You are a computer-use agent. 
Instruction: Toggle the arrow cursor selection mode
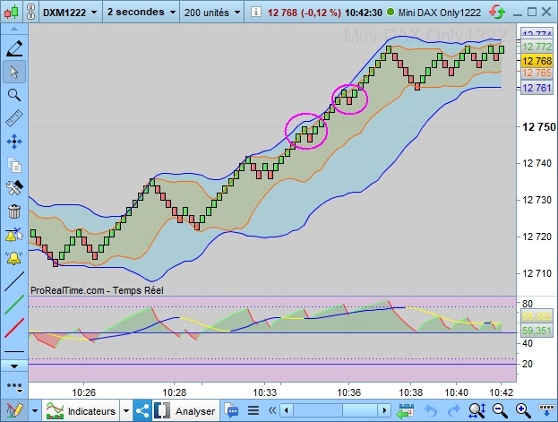pos(14,72)
